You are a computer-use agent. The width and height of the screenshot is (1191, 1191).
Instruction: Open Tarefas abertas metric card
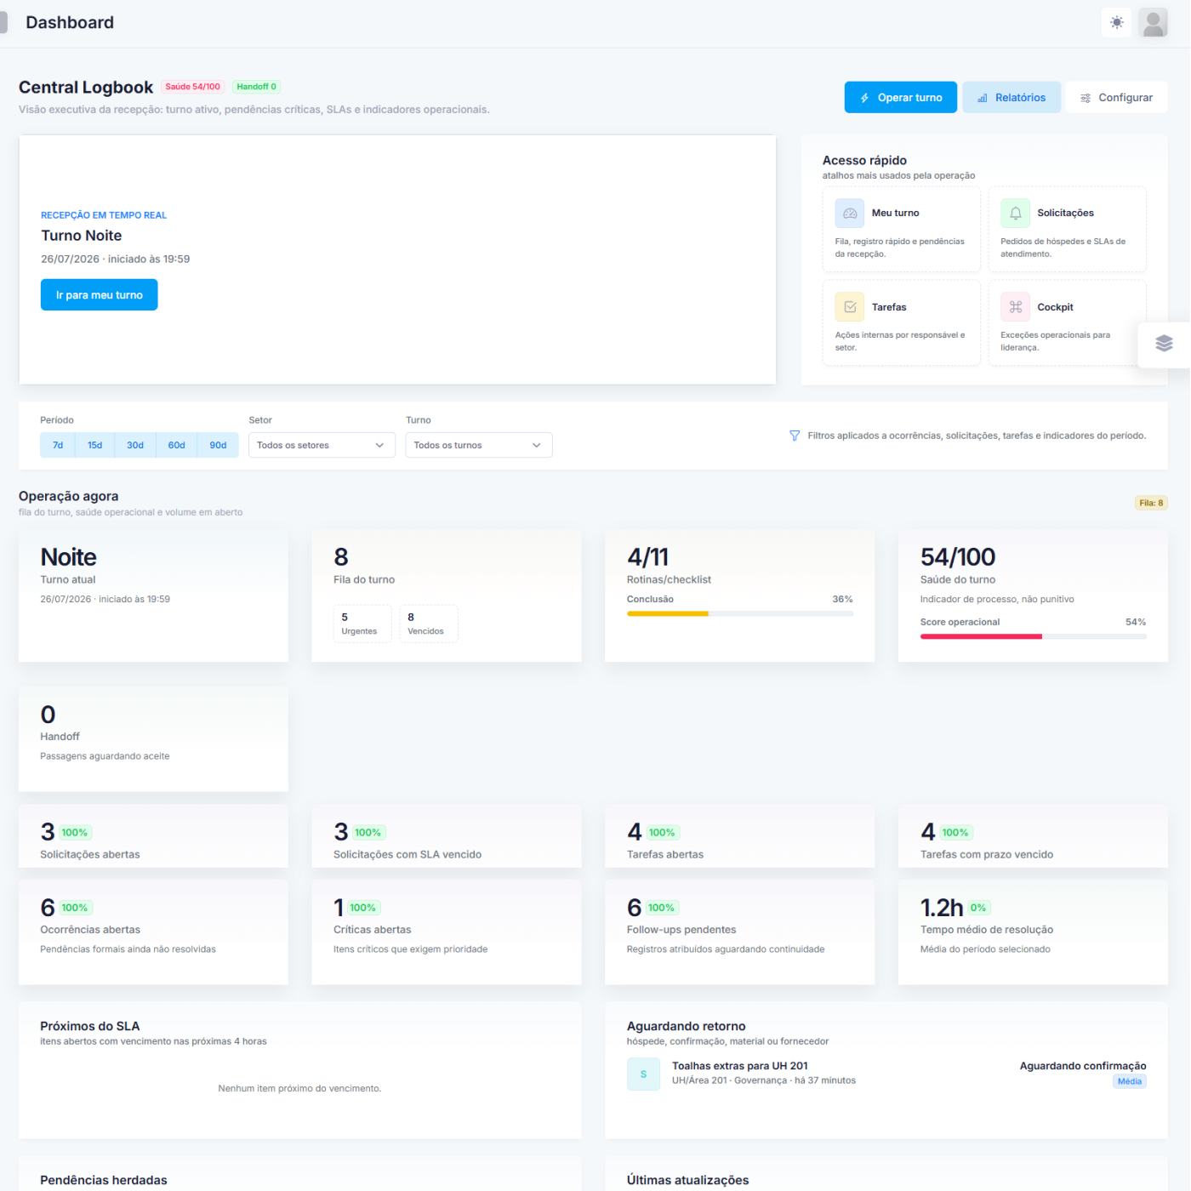click(x=740, y=837)
